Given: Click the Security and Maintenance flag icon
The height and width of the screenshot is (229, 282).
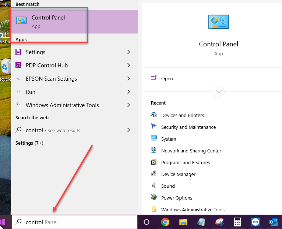Looking at the screenshot, I should [154, 126].
